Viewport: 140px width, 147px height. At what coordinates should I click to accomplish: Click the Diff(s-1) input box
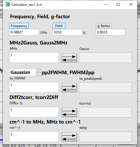coord(34,112)
